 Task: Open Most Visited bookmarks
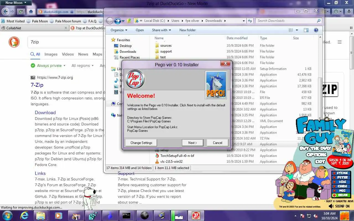click(x=13, y=21)
